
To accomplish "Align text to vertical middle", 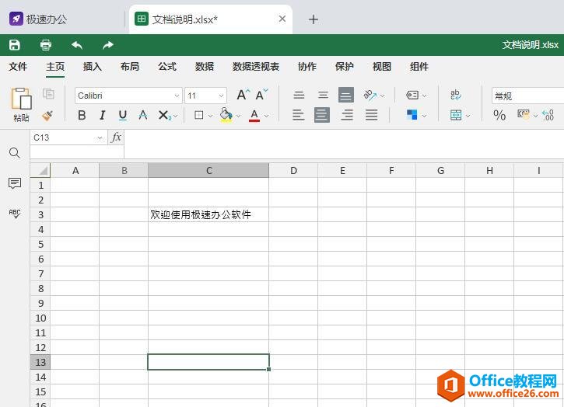I will tap(323, 95).
